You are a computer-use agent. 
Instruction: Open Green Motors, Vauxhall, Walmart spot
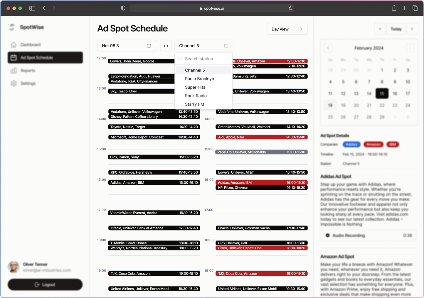262,127
